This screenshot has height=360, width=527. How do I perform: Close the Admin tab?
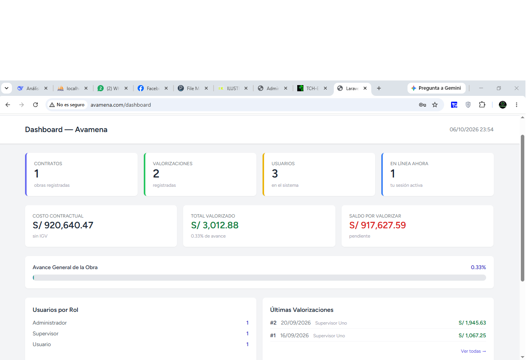(286, 88)
